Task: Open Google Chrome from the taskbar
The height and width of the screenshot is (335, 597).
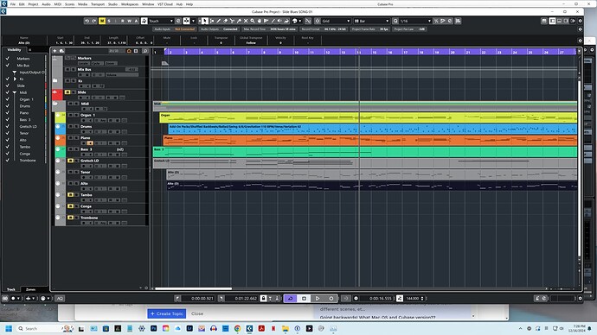Action: coord(237,329)
